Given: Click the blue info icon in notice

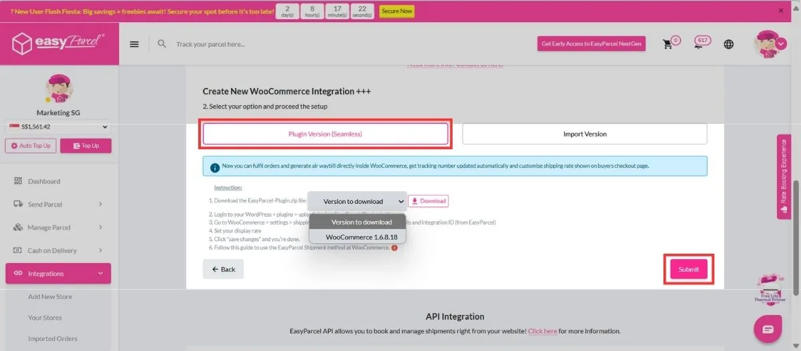Looking at the screenshot, I should click(x=215, y=167).
